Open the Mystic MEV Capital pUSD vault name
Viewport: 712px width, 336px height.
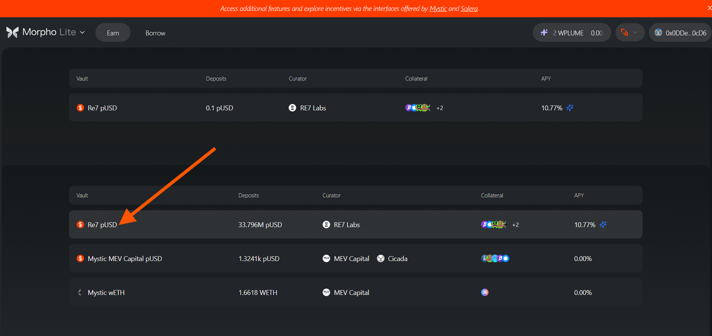coord(125,259)
